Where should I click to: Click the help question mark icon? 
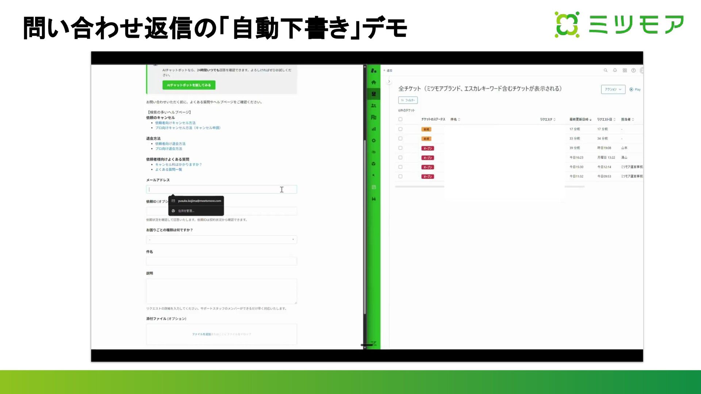pos(634,70)
